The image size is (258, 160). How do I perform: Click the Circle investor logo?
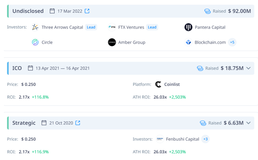click(x=35, y=42)
